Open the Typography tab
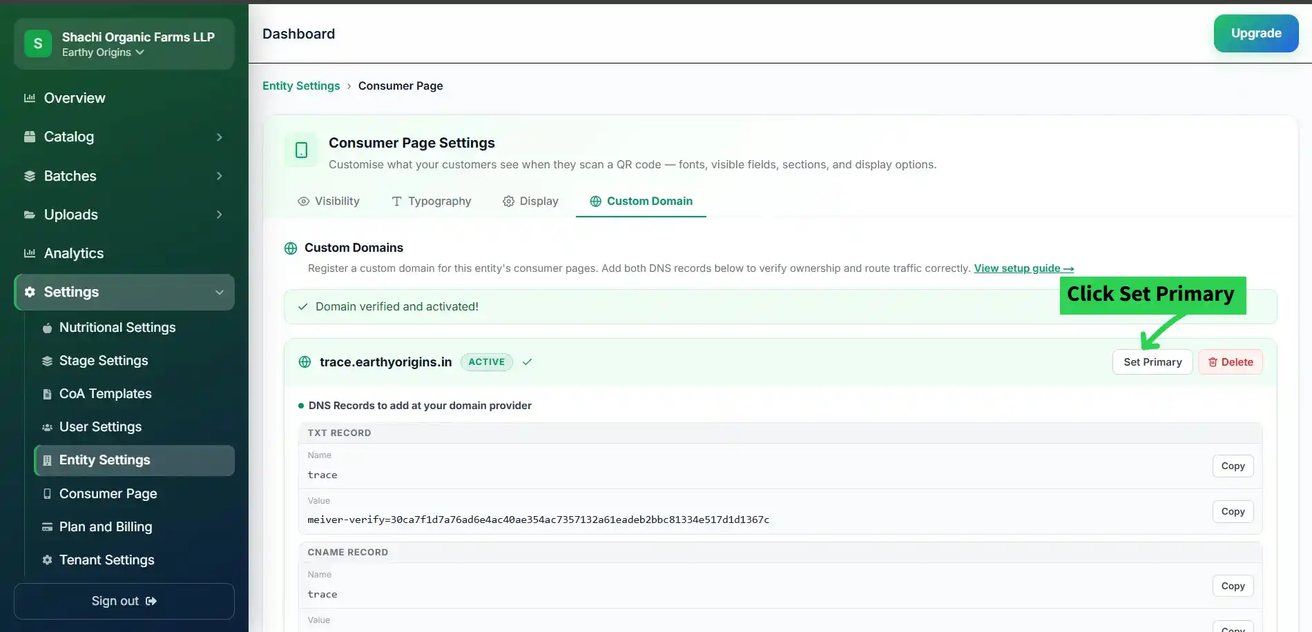 coord(432,201)
